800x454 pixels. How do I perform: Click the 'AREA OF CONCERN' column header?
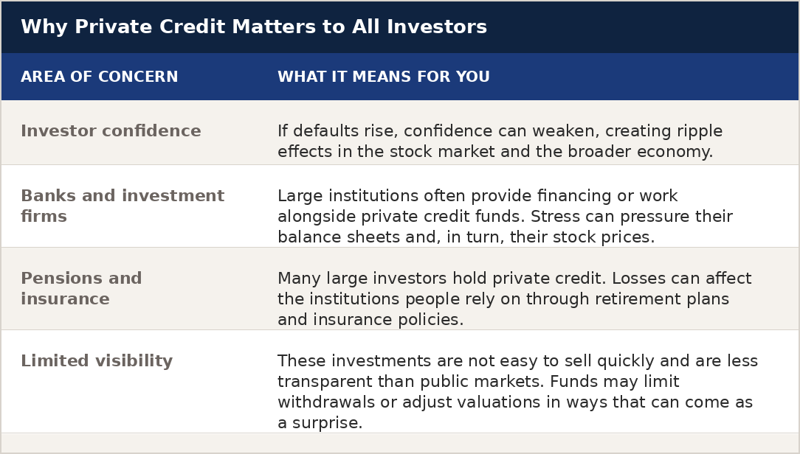99,77
